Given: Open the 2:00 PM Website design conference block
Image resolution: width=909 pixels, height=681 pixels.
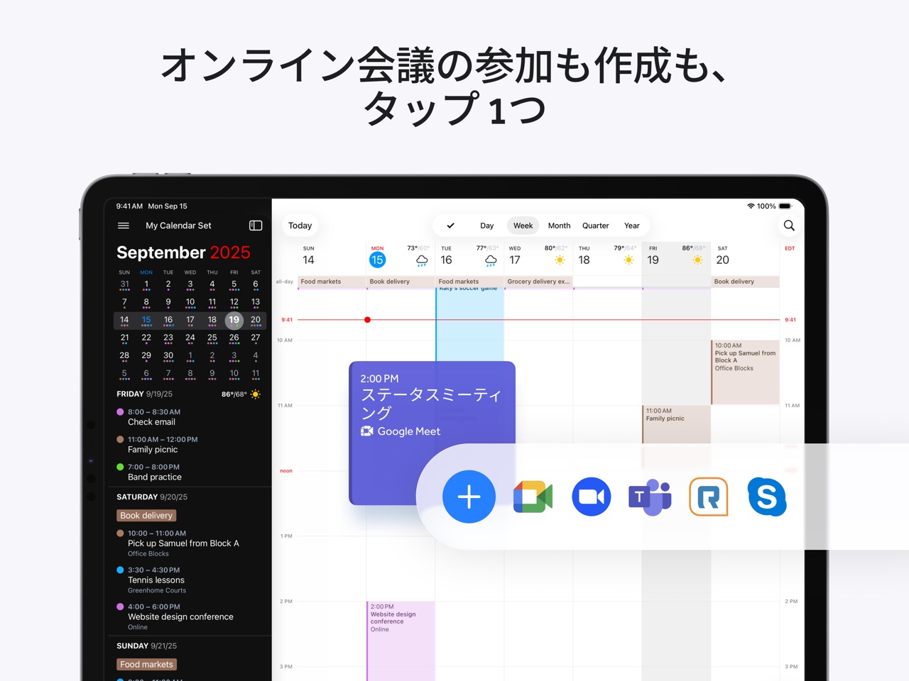Looking at the screenshot, I should point(401,641).
